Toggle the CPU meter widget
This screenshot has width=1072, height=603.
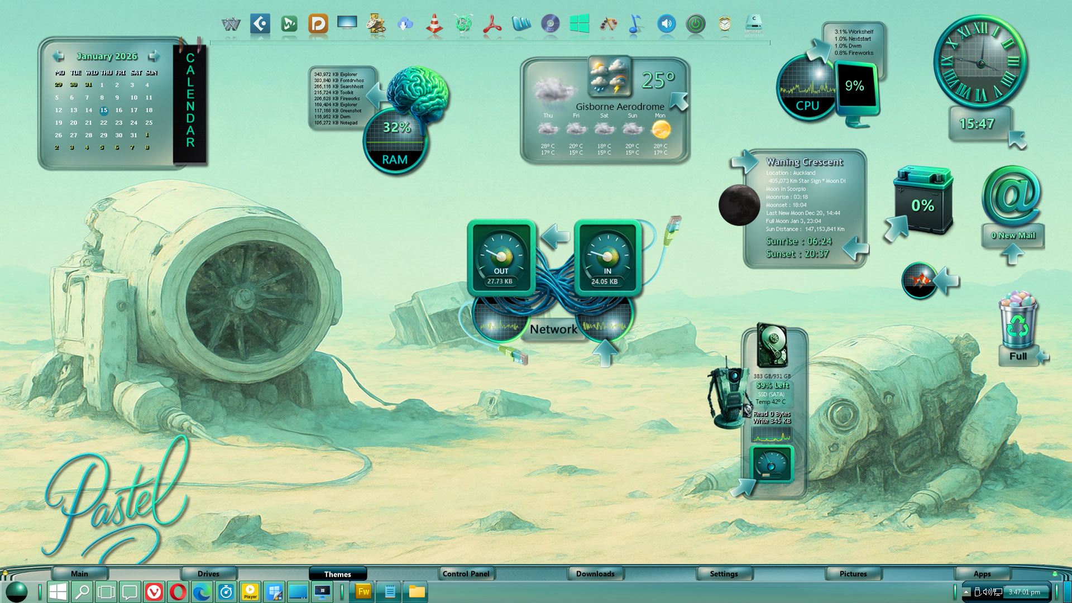click(806, 89)
